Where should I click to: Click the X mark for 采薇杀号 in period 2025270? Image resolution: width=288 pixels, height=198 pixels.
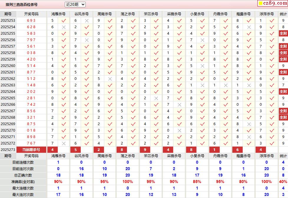[179, 130]
